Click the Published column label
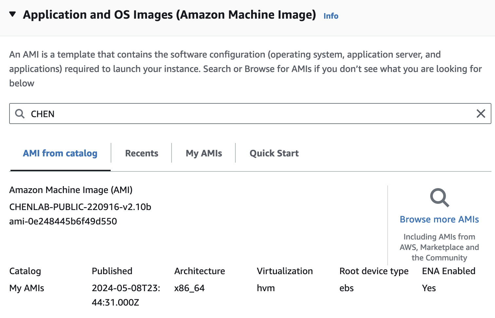495x318 pixels. pyautogui.click(x=112, y=271)
